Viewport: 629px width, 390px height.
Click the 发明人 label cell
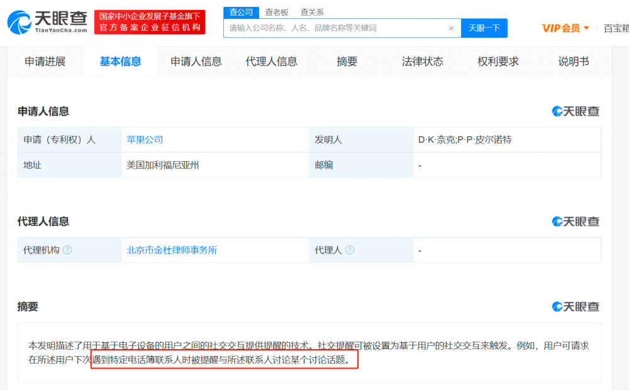tap(361, 140)
